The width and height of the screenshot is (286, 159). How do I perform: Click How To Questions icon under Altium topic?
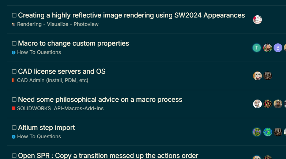point(14,137)
